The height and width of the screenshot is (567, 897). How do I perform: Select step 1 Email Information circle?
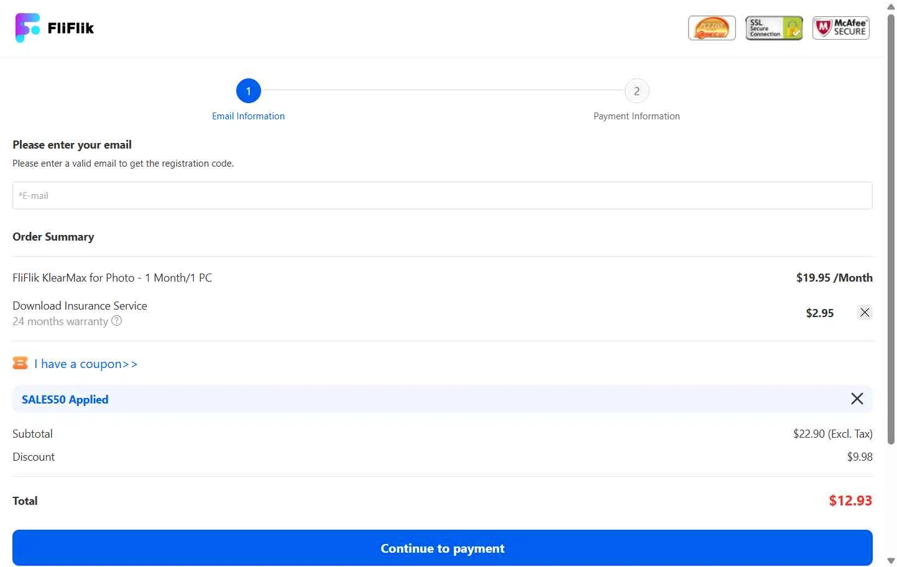(x=249, y=91)
